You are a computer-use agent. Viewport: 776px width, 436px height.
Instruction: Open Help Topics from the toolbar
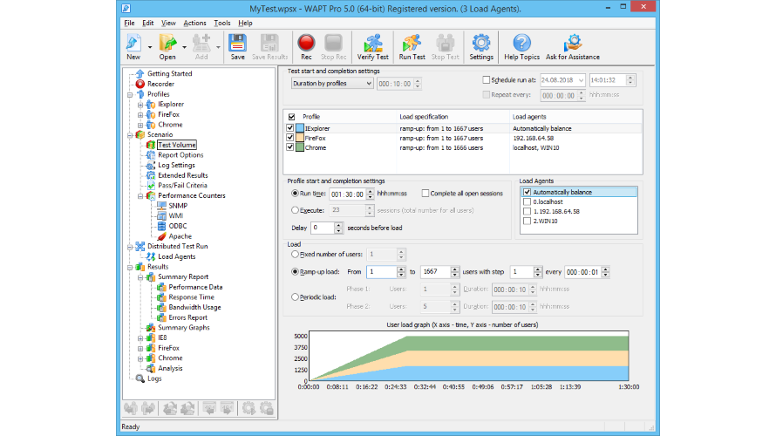click(522, 44)
